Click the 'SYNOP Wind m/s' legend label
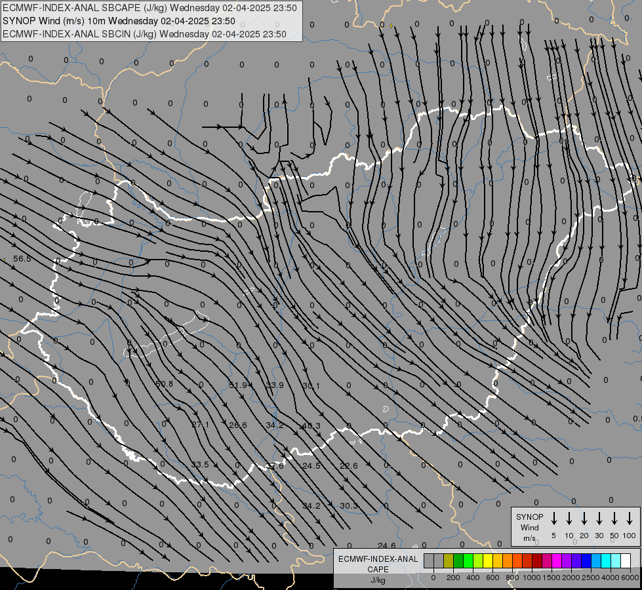642x590 pixels. pyautogui.click(x=529, y=527)
